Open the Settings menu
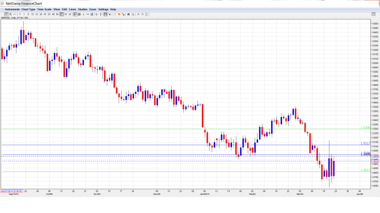Image resolution: width=380 pixels, height=213 pixels. pyautogui.click(x=103, y=10)
